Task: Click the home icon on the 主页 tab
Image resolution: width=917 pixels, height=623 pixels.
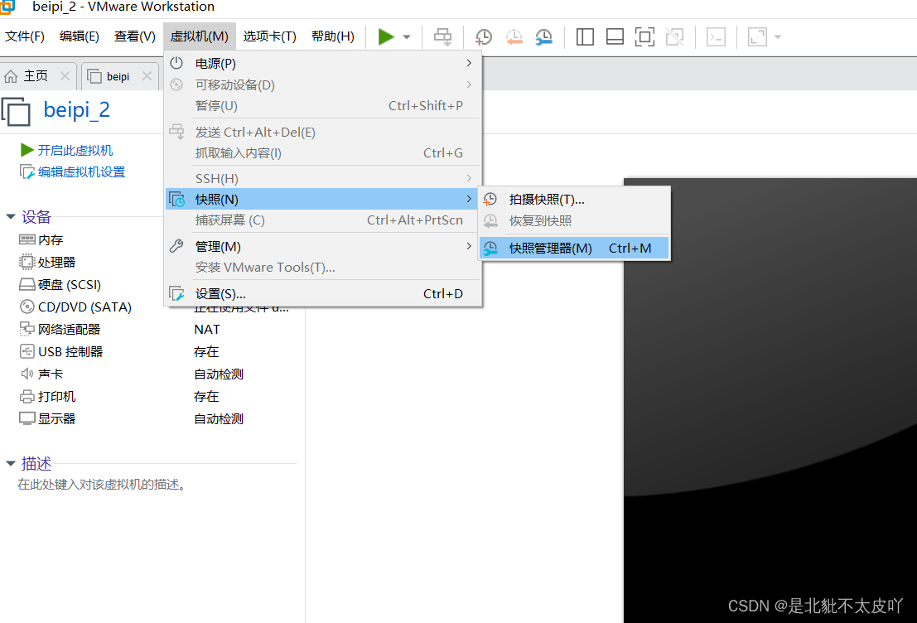Action: point(11,76)
